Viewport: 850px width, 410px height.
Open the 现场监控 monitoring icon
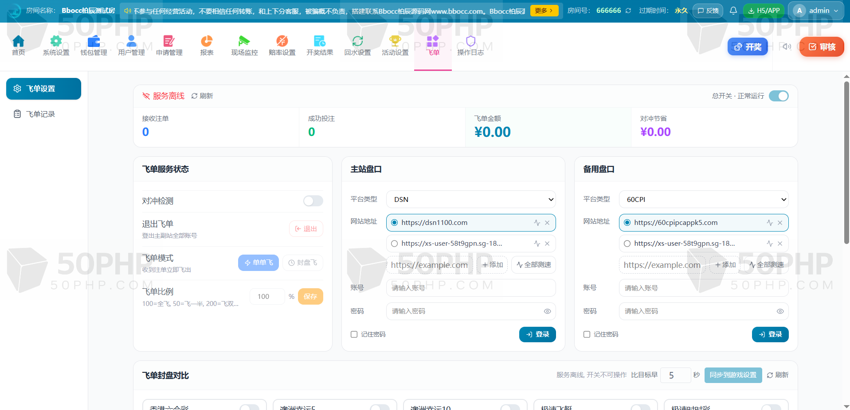[244, 41]
